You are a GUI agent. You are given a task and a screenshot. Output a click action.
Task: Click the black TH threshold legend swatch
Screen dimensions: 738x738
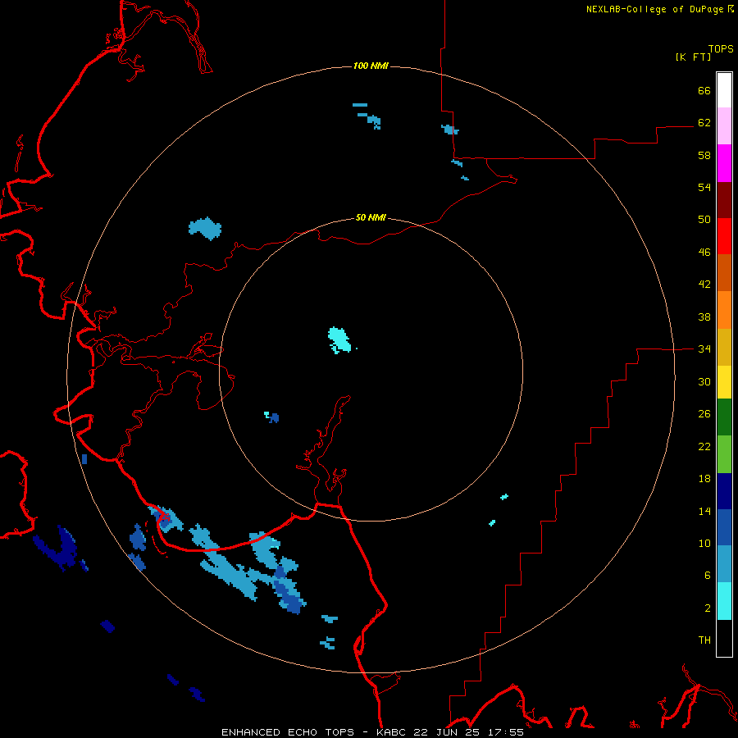pos(724,638)
